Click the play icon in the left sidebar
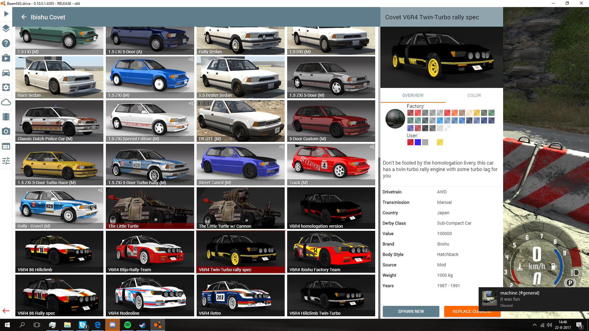The height and width of the screenshot is (331, 589). tap(6, 14)
